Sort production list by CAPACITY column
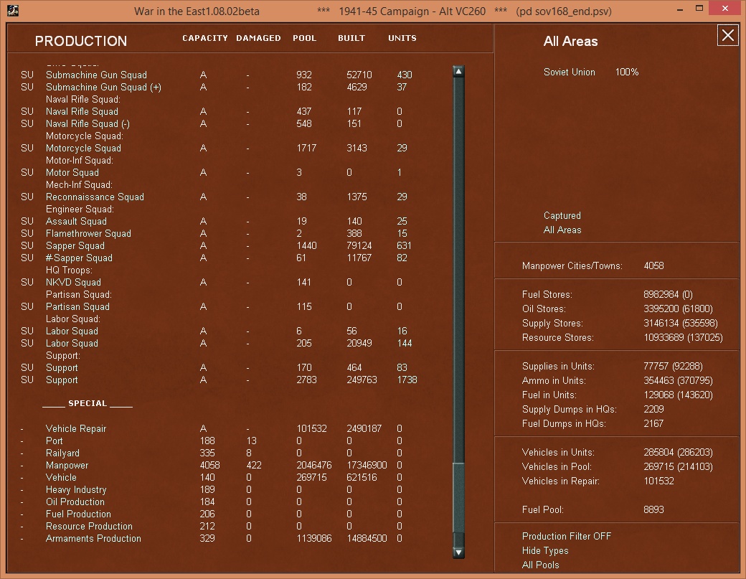Viewport: 746px width, 579px height. 206,38
